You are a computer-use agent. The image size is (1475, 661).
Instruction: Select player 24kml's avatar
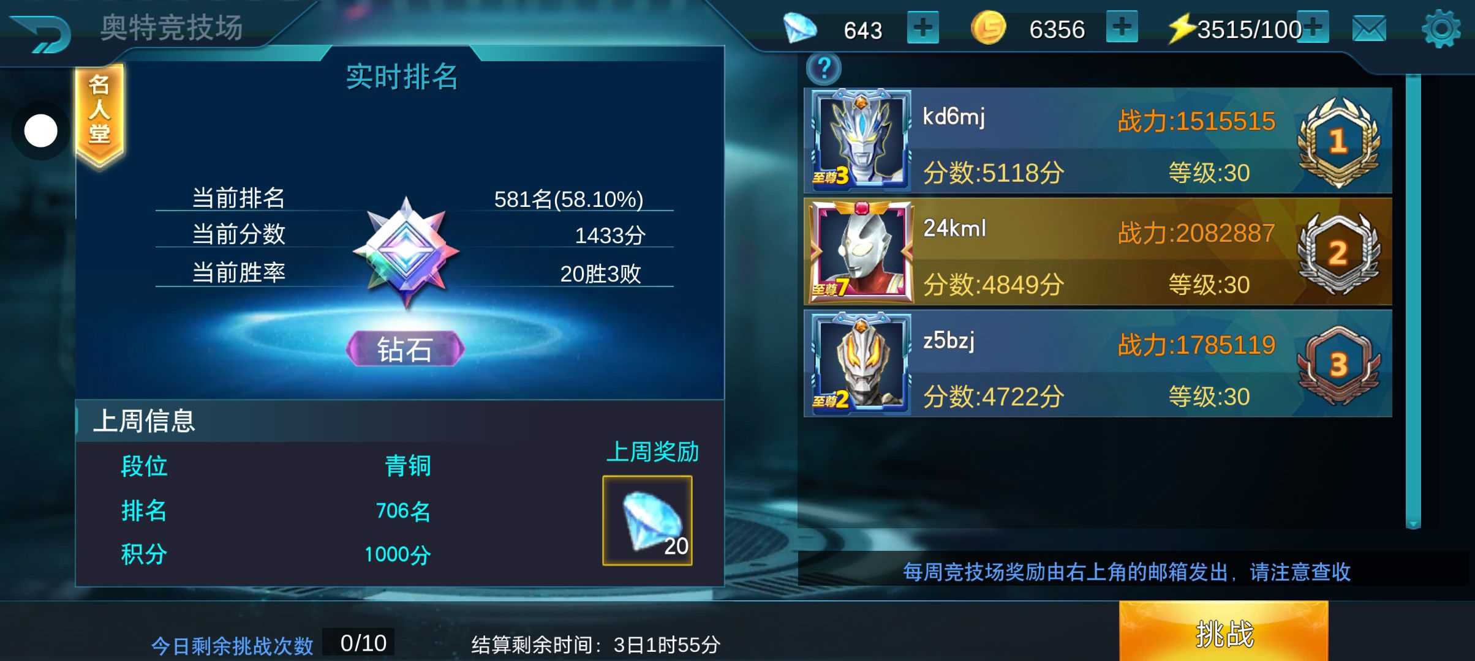coord(861,252)
